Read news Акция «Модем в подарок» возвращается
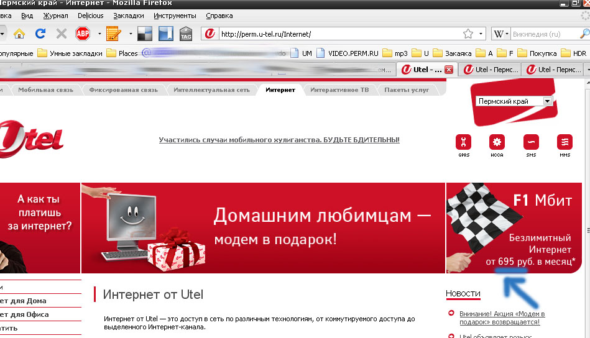This screenshot has width=590, height=338. click(x=502, y=318)
